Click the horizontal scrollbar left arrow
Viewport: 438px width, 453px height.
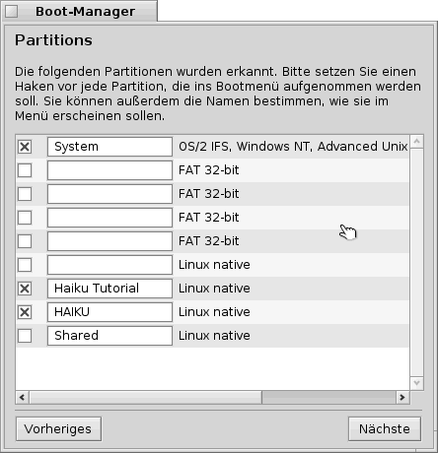click(22, 398)
